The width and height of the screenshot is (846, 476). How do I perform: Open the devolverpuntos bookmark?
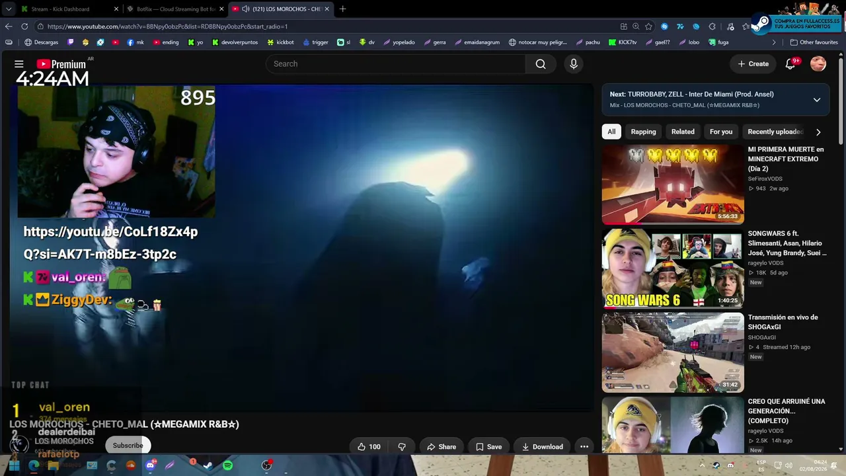235,42
